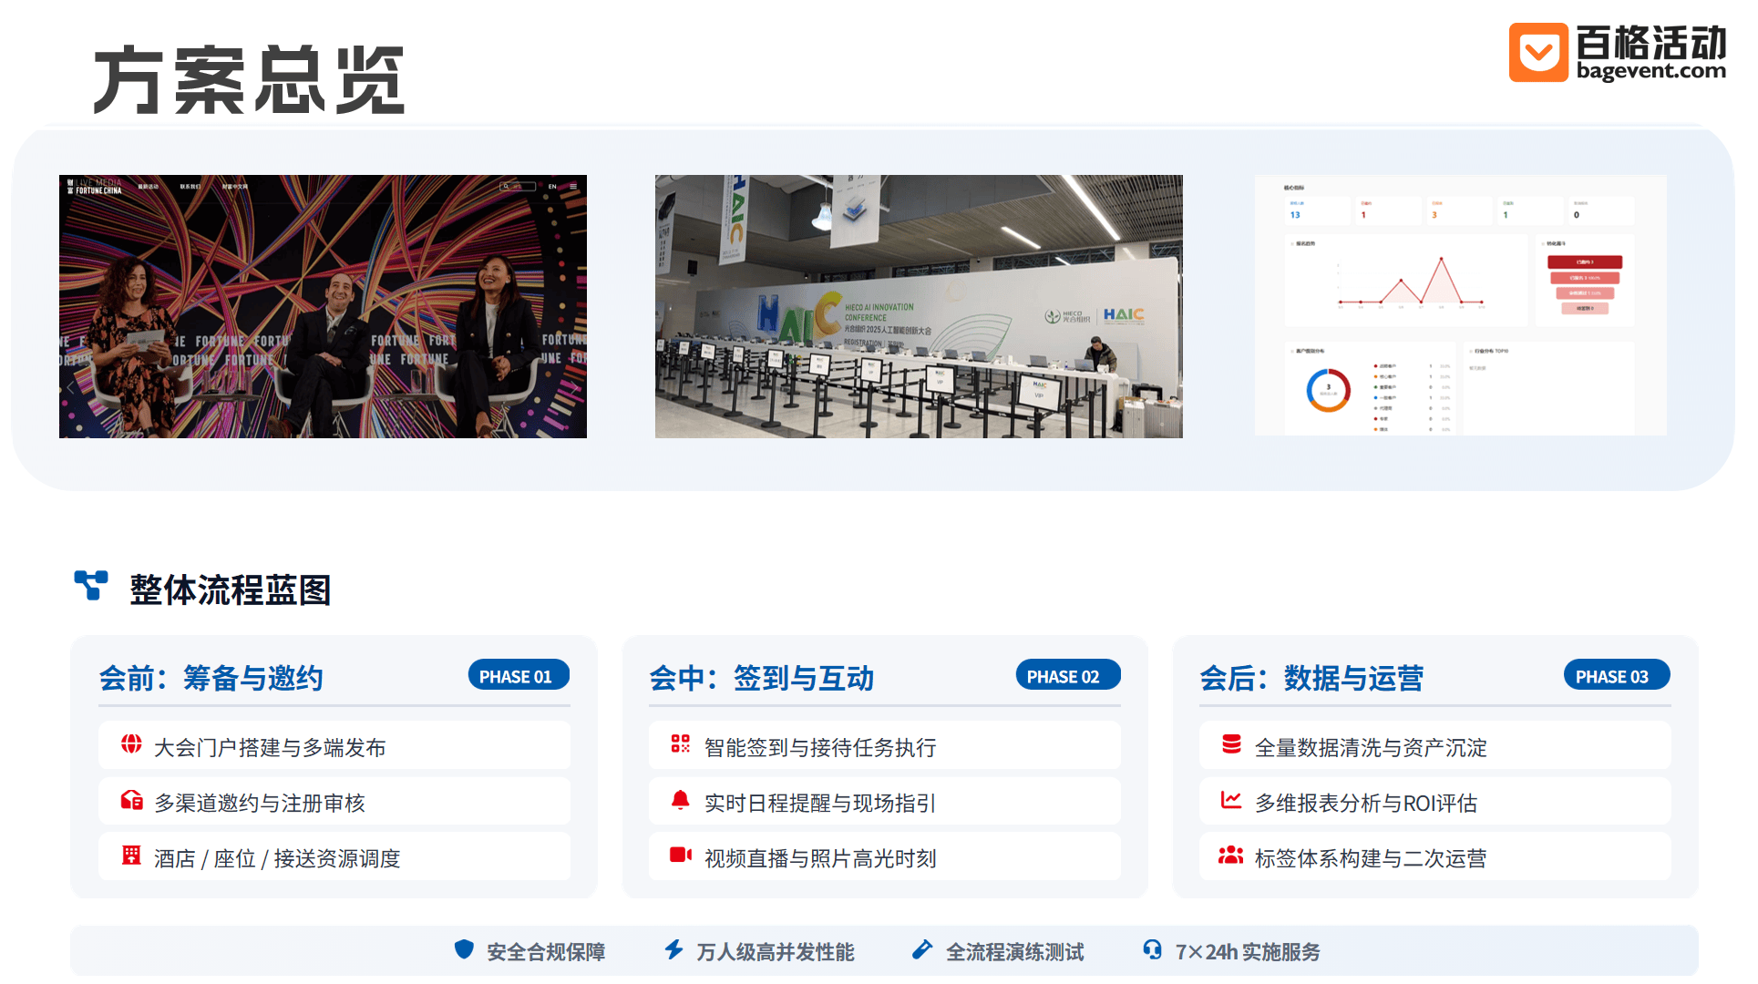
Task: Select the 多渠道邀约与注册审核 item
Action: pyautogui.click(x=334, y=801)
